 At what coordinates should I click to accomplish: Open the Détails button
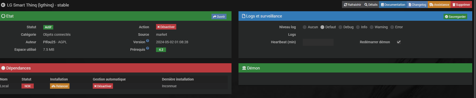click(371, 5)
